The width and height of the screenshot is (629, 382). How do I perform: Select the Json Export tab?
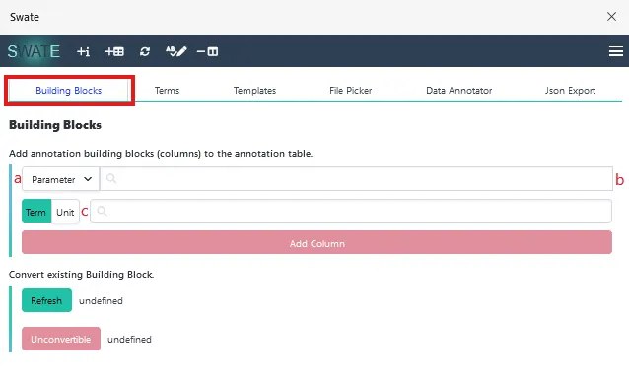point(570,91)
